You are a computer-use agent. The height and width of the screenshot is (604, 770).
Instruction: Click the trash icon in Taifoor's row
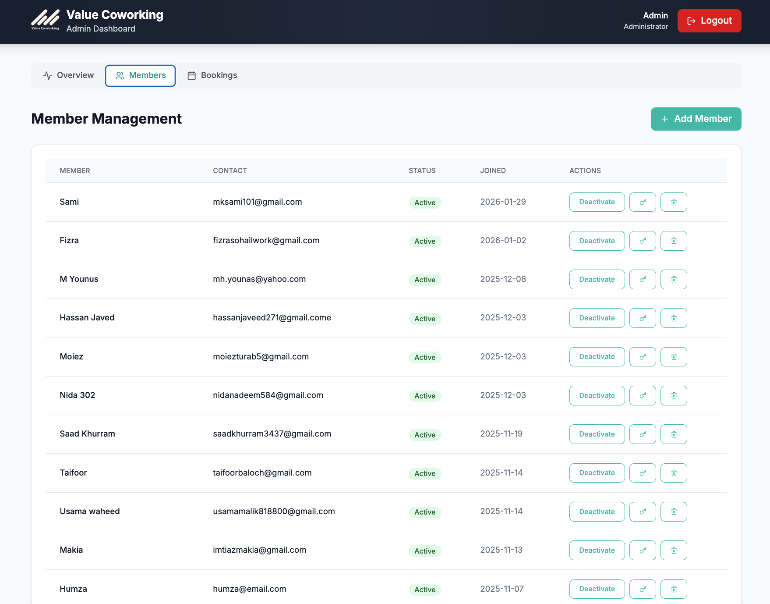tap(673, 473)
